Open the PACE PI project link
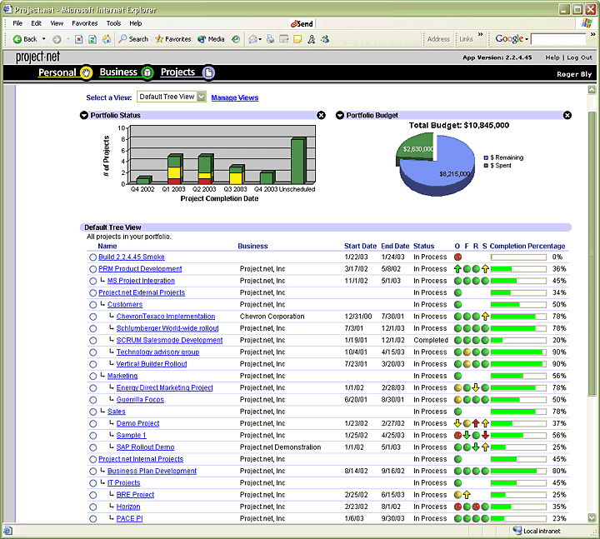The image size is (600, 539). (x=129, y=518)
